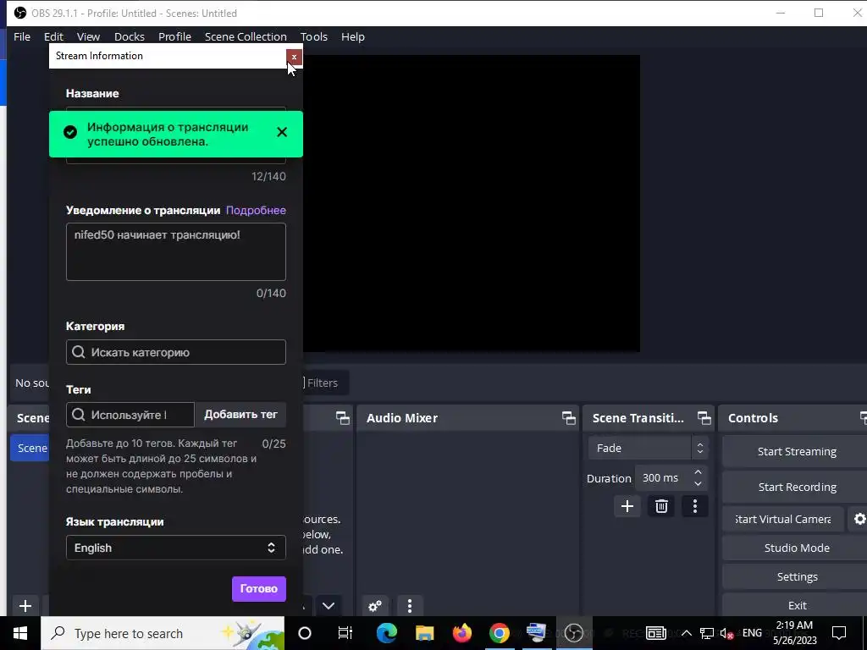This screenshot has width=867, height=650.
Task: Show hidden system tray icons
Action: coord(686,633)
